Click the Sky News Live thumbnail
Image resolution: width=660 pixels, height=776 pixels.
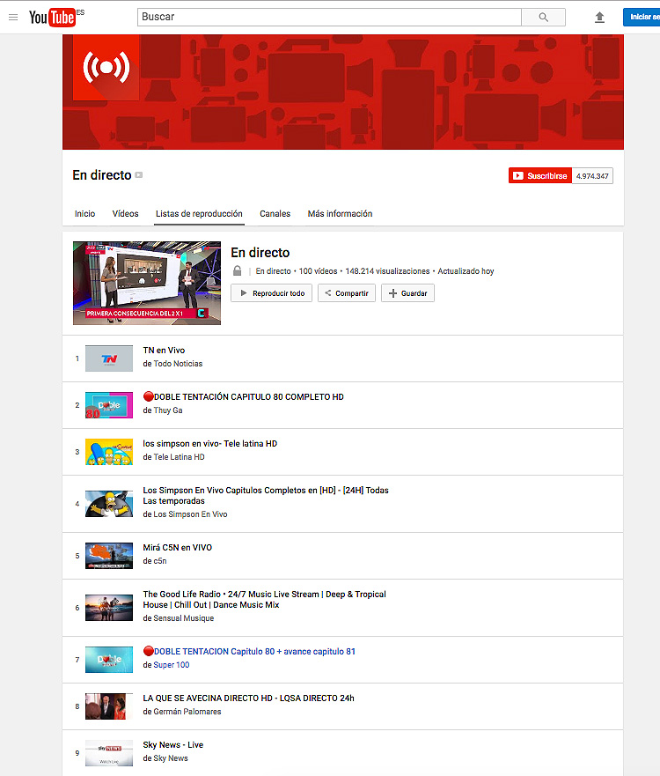click(x=109, y=753)
